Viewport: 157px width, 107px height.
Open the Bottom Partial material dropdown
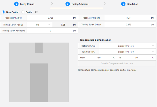click(127, 46)
